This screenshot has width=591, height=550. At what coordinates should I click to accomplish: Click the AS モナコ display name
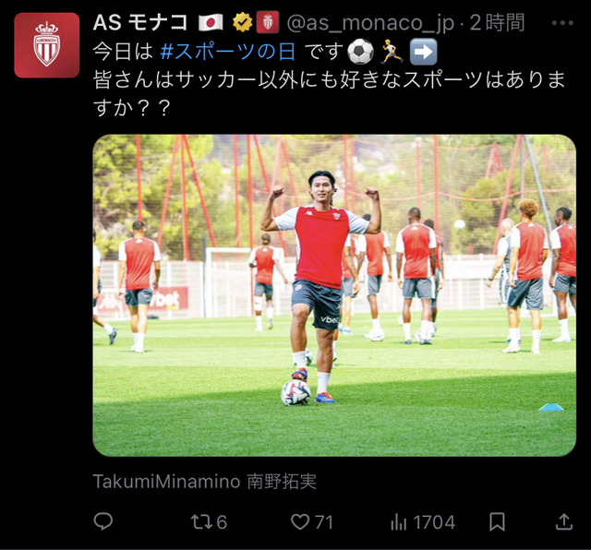(140, 22)
